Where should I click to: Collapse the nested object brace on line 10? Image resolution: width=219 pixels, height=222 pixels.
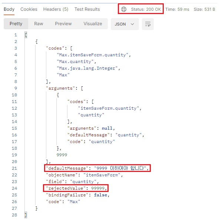point(58,95)
